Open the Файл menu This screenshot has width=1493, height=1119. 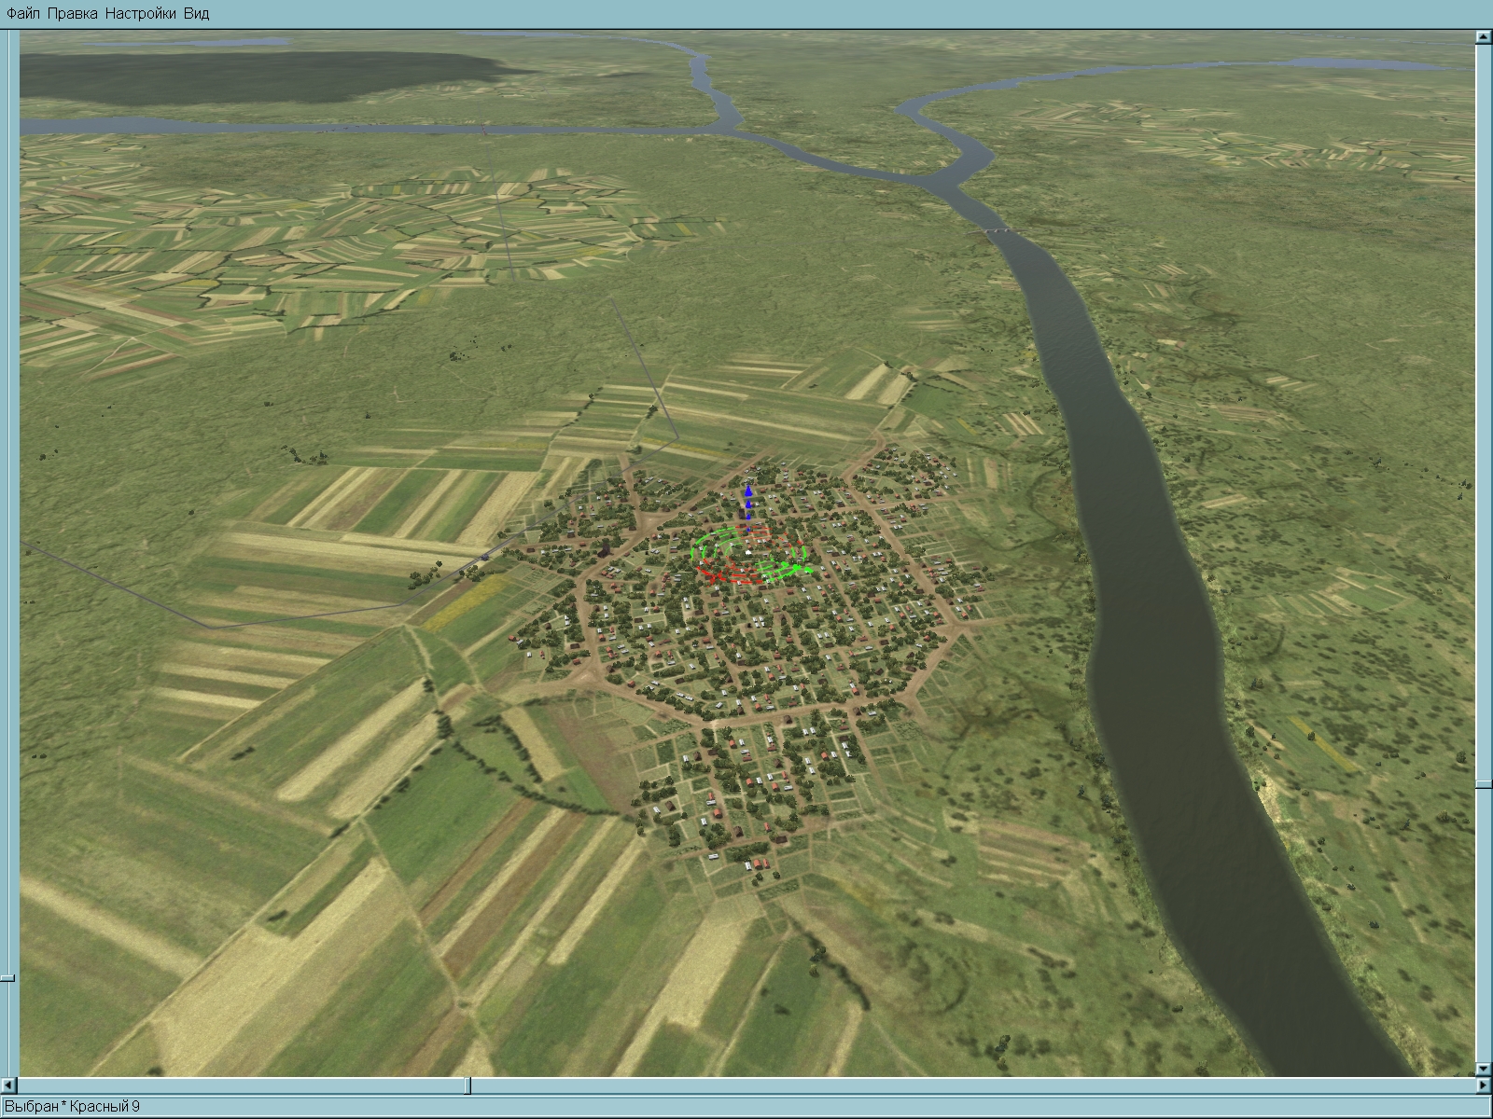[22, 13]
